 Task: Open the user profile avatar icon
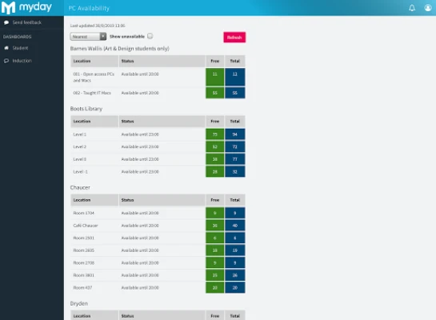tap(428, 8)
